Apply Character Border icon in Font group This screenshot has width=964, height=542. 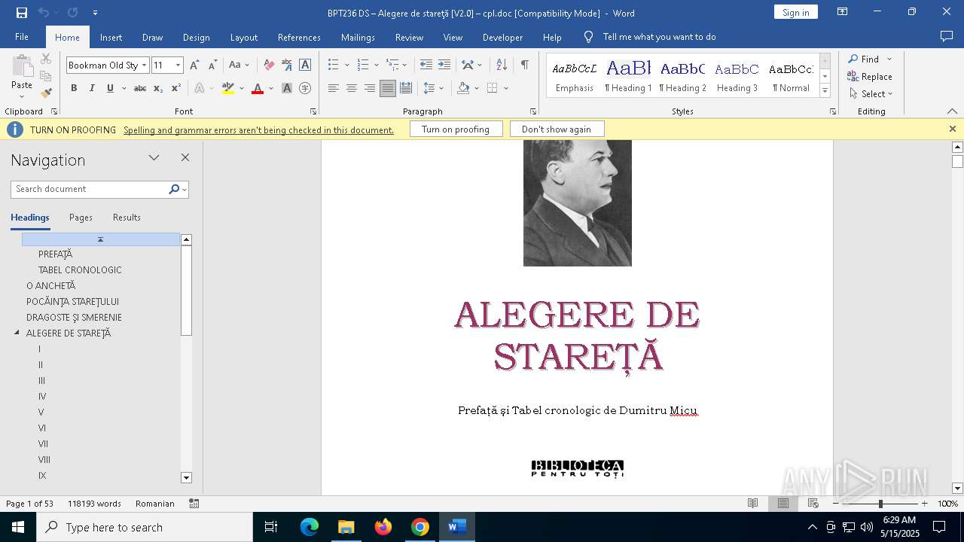pyautogui.click(x=305, y=65)
